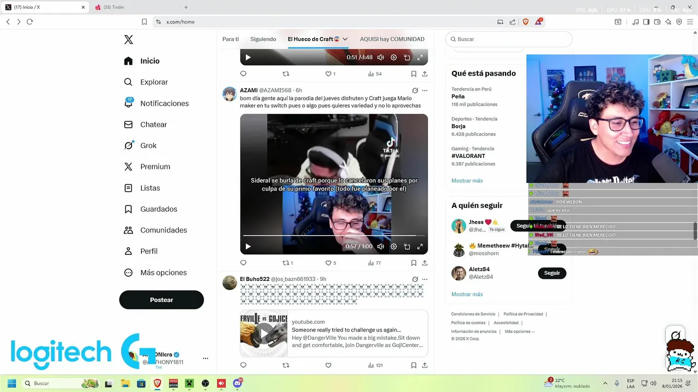The height and width of the screenshot is (392, 698).
Task: Share this page from the address bar
Action: coord(513,22)
